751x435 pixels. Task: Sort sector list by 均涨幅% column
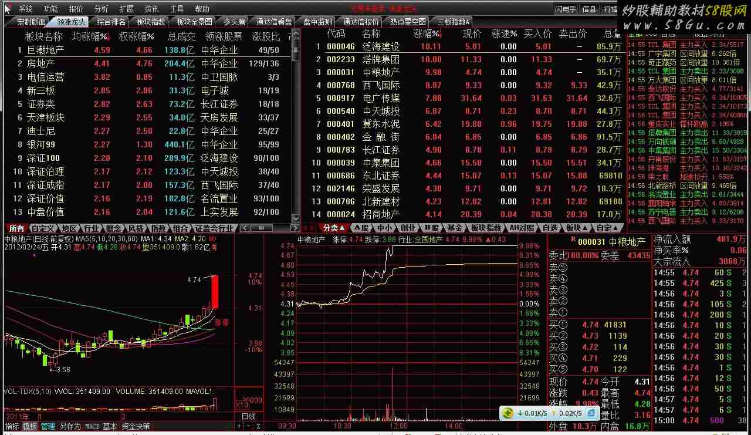[90, 36]
